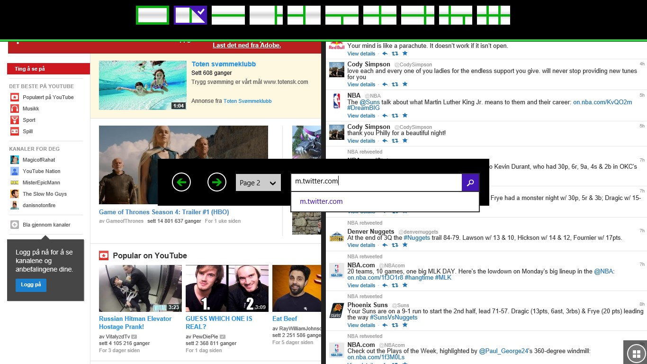Switch to the first full-width layout thumbnail
The width and height of the screenshot is (647, 364).
[x=152, y=15]
